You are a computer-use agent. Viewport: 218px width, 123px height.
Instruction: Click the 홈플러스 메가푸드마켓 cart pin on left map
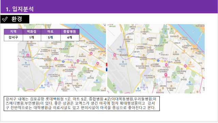point(98,64)
